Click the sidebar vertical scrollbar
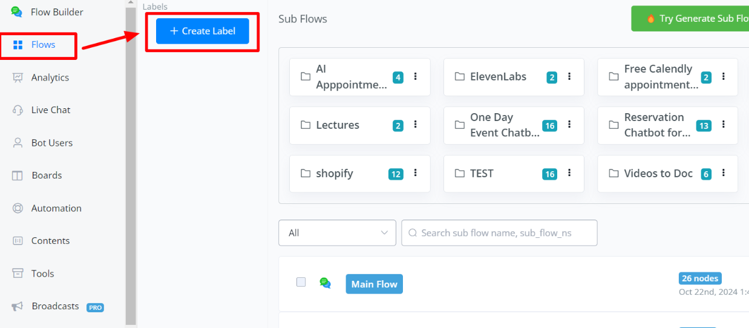The width and height of the screenshot is (749, 328). [x=131, y=163]
